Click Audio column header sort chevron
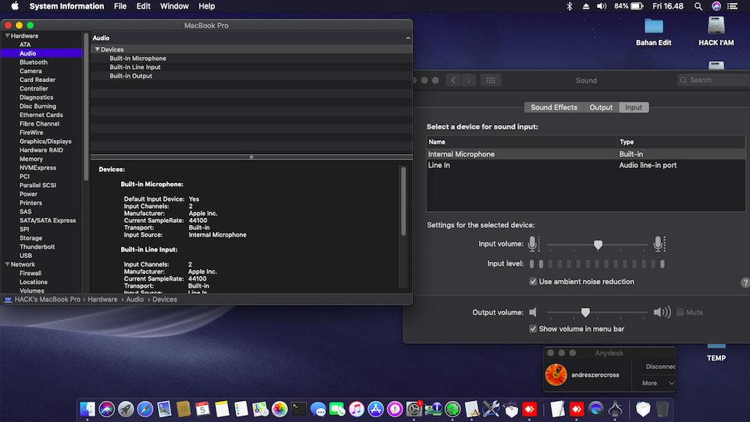 pyautogui.click(x=408, y=38)
